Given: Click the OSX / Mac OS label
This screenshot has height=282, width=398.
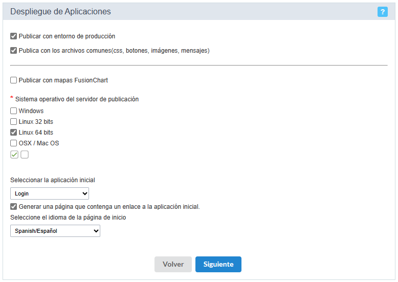Looking at the screenshot, I should click(x=39, y=143).
